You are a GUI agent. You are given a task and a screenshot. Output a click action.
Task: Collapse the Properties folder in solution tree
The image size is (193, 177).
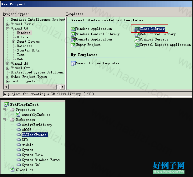pyautogui.click(x=4, y=110)
